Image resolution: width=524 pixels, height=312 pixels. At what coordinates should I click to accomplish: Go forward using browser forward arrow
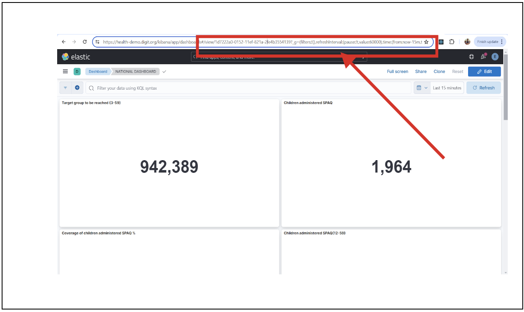click(74, 42)
